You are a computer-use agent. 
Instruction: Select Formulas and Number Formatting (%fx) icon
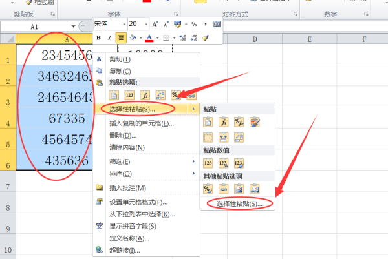pos(239,122)
